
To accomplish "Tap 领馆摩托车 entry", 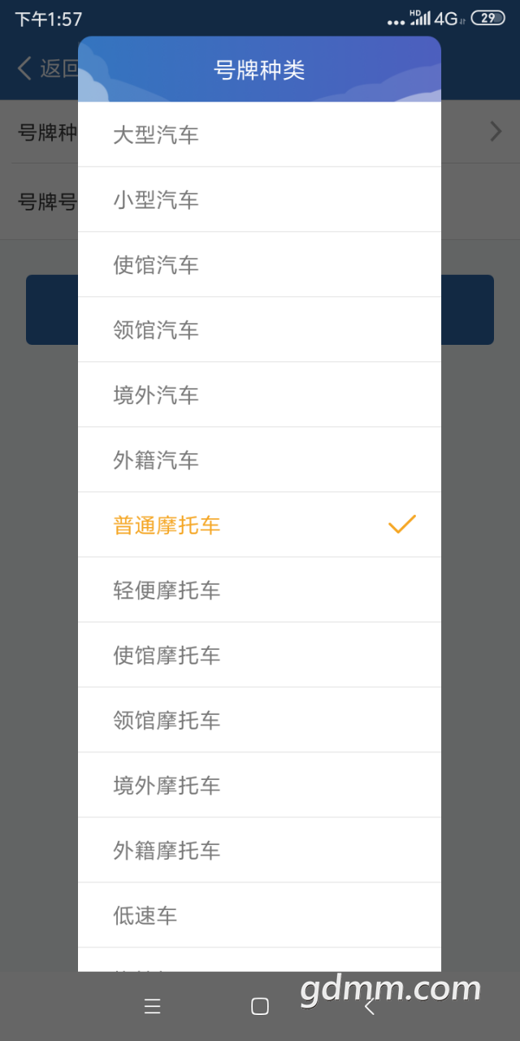I will (x=259, y=720).
